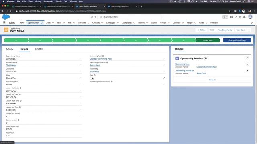Select the first completed stage in path
Screen dimensions: 257x144
point(16,40)
